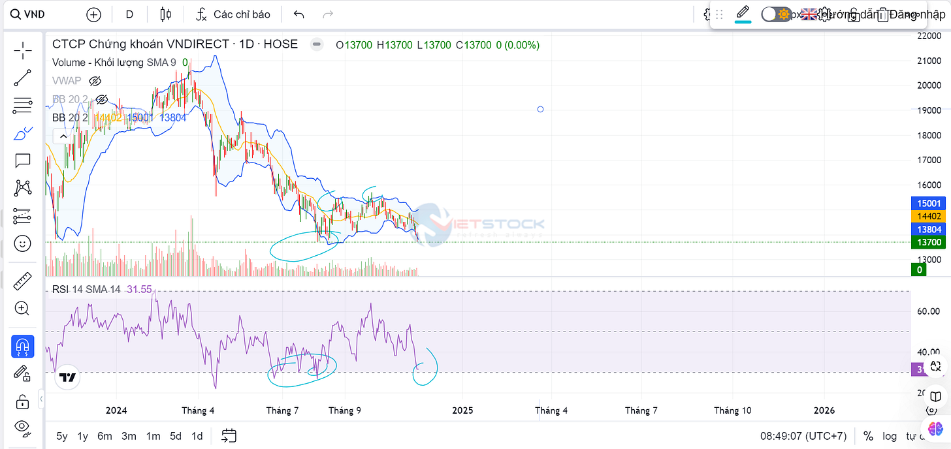Set chart range to 1y

point(82,436)
